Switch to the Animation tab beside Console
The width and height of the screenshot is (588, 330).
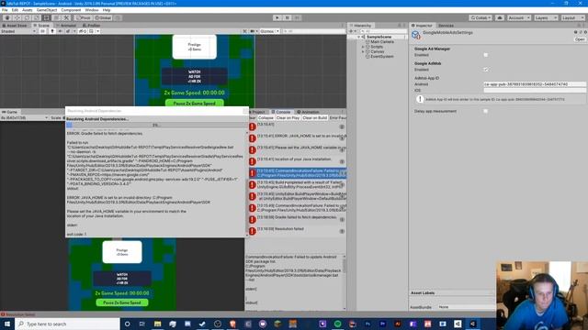click(x=309, y=112)
